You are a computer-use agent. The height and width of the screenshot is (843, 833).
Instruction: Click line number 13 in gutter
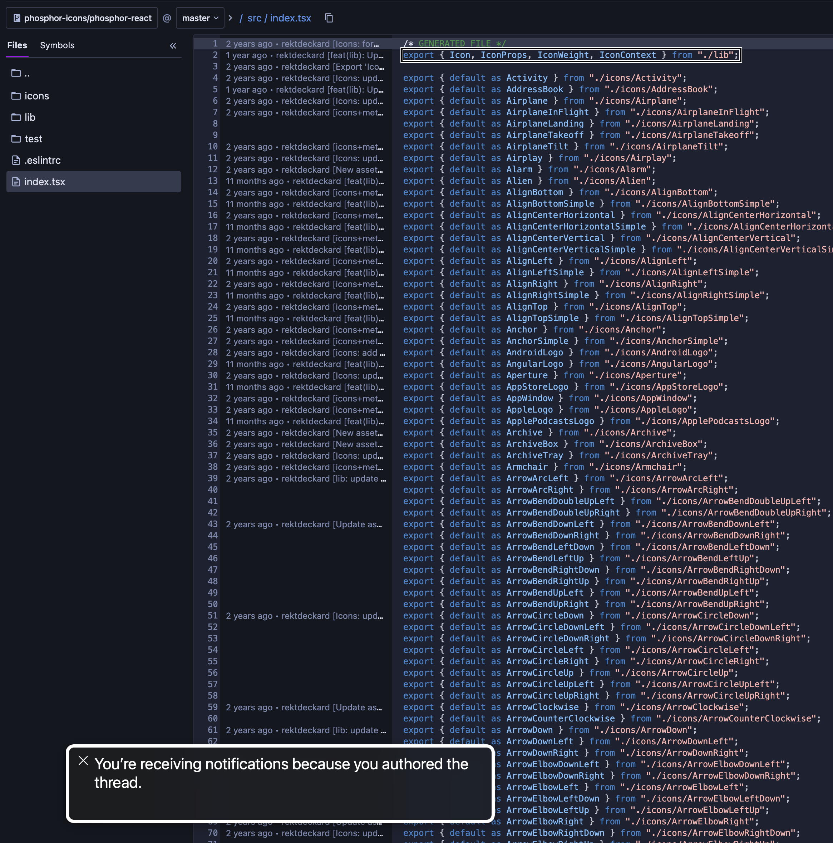click(x=212, y=181)
